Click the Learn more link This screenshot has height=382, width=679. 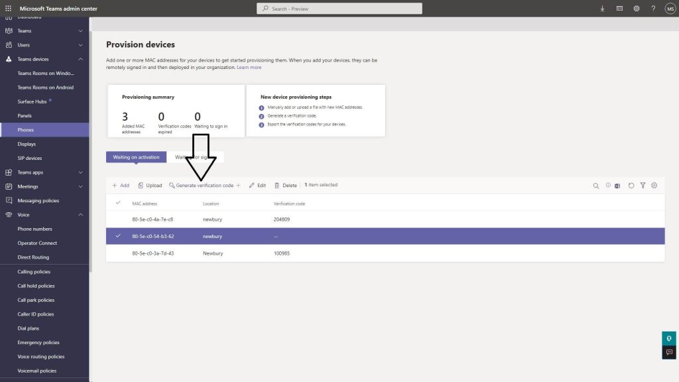point(249,67)
